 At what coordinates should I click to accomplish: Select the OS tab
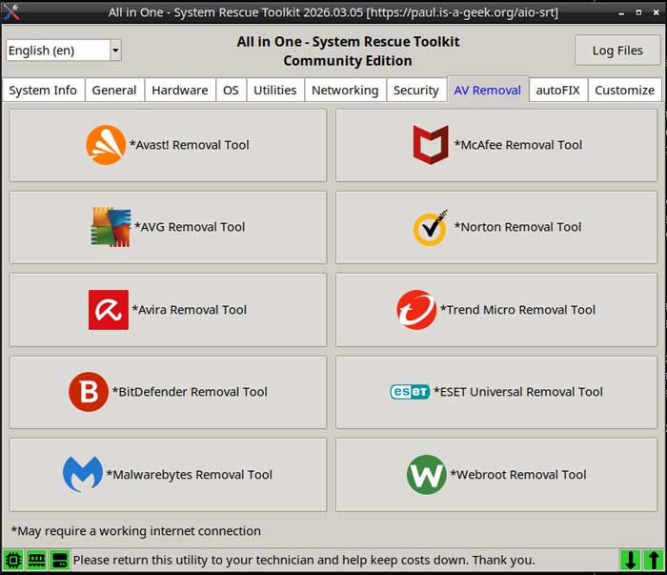(x=231, y=91)
